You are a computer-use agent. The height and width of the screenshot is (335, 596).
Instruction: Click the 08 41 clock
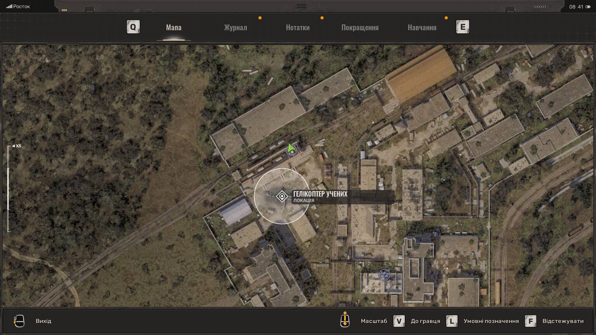(x=576, y=7)
